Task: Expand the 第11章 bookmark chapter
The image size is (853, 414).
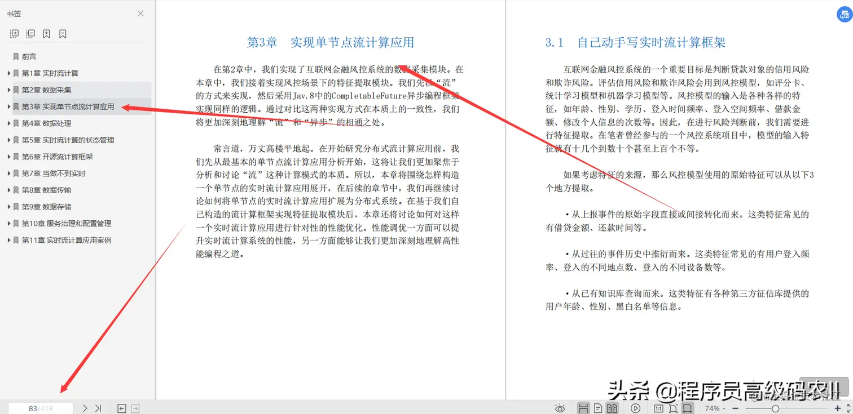Action: 8,241
